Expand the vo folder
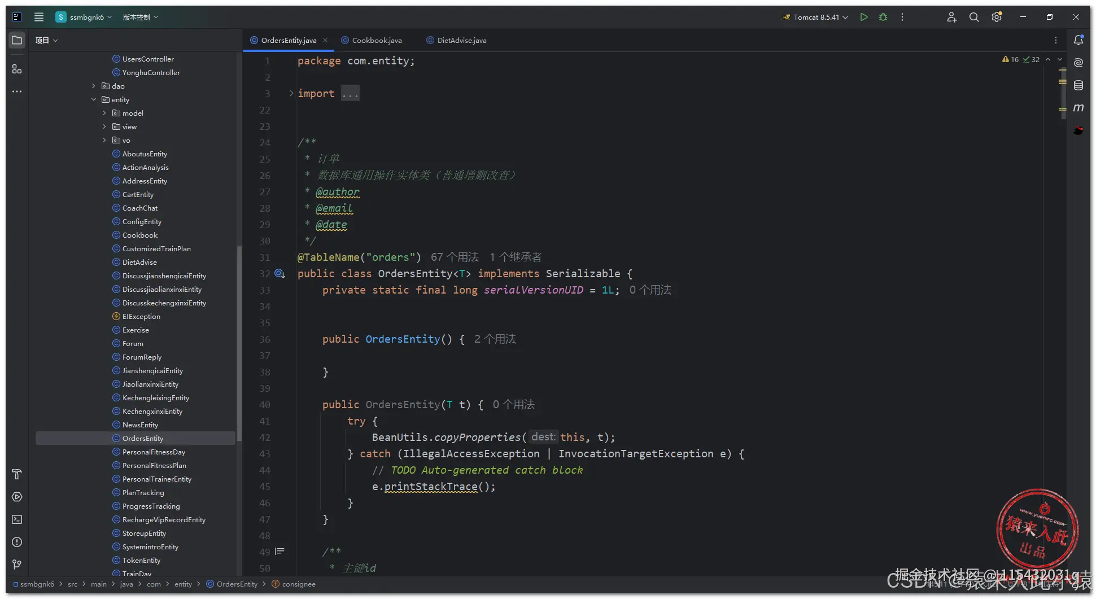The height and width of the screenshot is (599, 1096). 104,140
